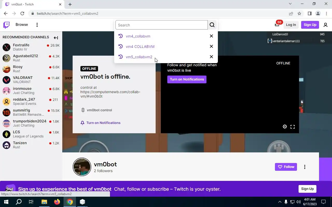Click the vm0bot control link
The width and height of the screenshot is (332, 207).
pyautogui.click(x=96, y=110)
